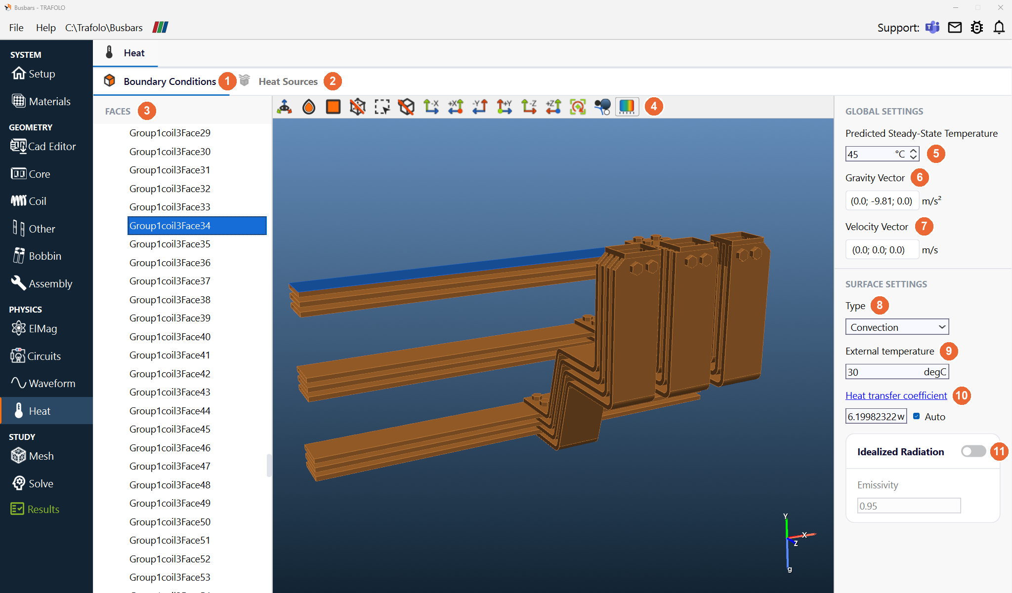Click the solid orange square toolbar icon
The height and width of the screenshot is (593, 1012).
(333, 107)
